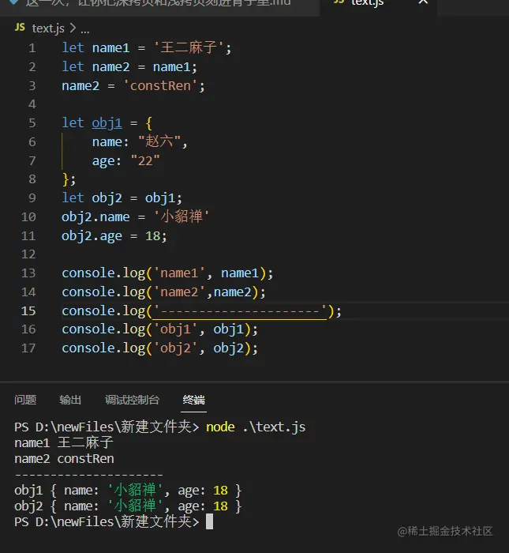509x553 pixels.
Task: Click the terminal output line starting with obj2
Action: [128, 506]
